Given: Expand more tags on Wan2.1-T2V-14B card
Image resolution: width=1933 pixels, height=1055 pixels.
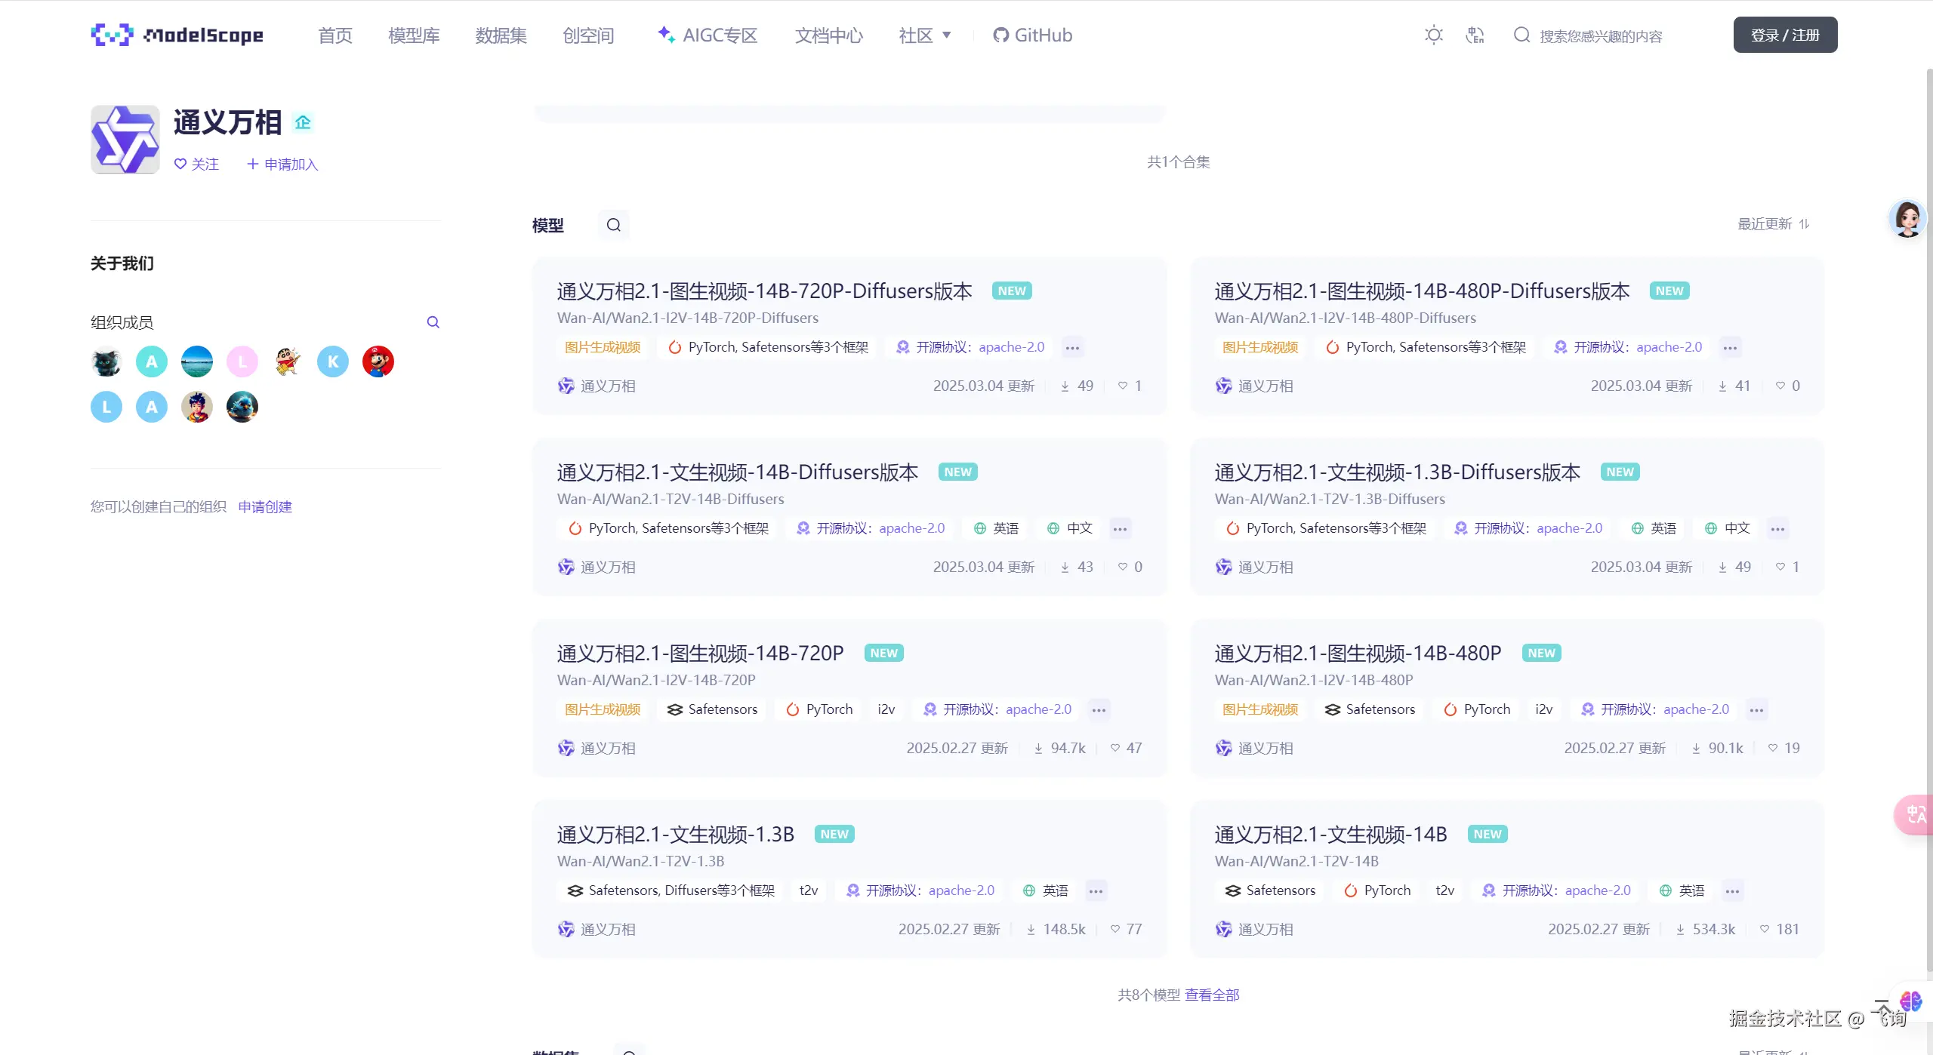Looking at the screenshot, I should [1732, 891].
